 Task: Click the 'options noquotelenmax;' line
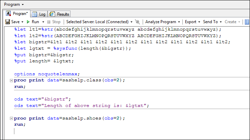click(x=47, y=74)
